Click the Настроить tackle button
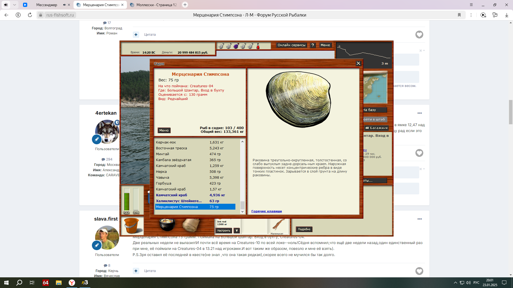 tap(223, 231)
